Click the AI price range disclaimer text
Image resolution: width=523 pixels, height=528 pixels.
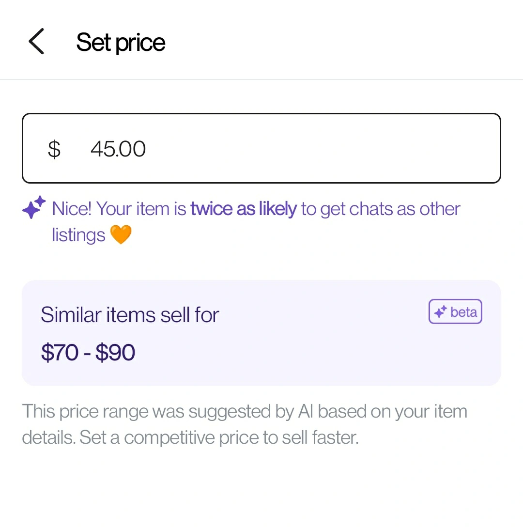[245, 424]
